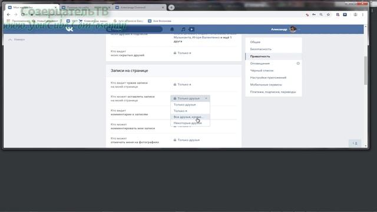This screenshot has width=377, height=212.
Task: Open the VK notifications bell
Action: (x=172, y=29)
